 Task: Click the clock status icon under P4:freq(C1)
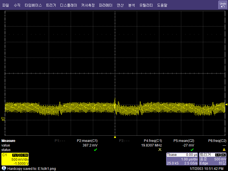click(x=160, y=150)
